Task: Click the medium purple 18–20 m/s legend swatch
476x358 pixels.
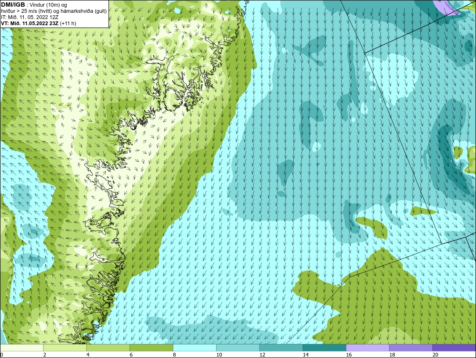Action: coord(411,348)
